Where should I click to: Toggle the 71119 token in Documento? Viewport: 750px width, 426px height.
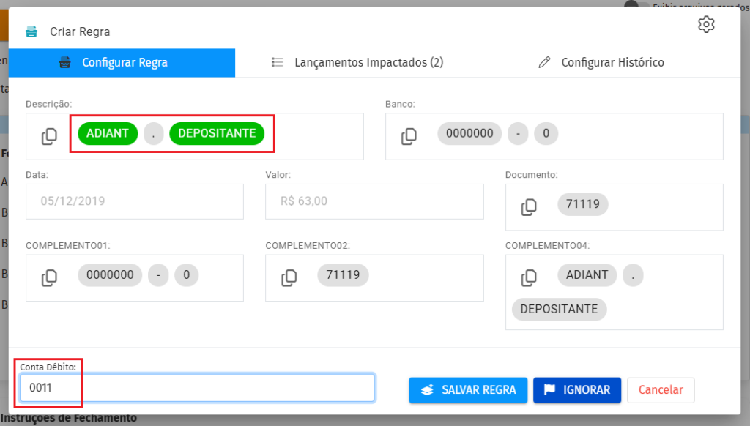[x=583, y=204]
